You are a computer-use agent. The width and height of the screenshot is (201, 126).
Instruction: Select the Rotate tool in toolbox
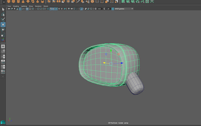click(3, 30)
